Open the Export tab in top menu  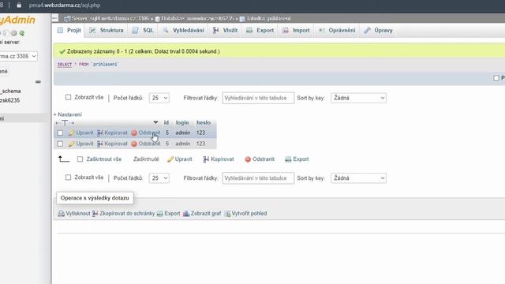[x=260, y=30]
